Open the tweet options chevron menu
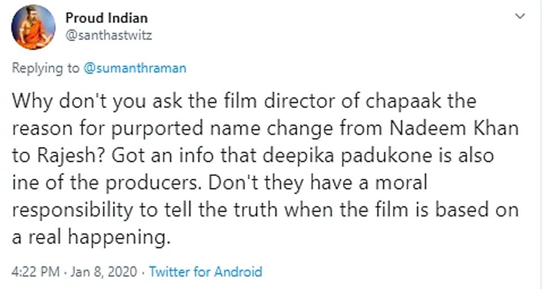The width and height of the screenshot is (545, 289). [520, 16]
